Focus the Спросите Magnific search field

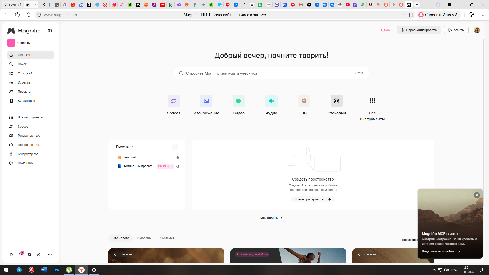point(271,73)
